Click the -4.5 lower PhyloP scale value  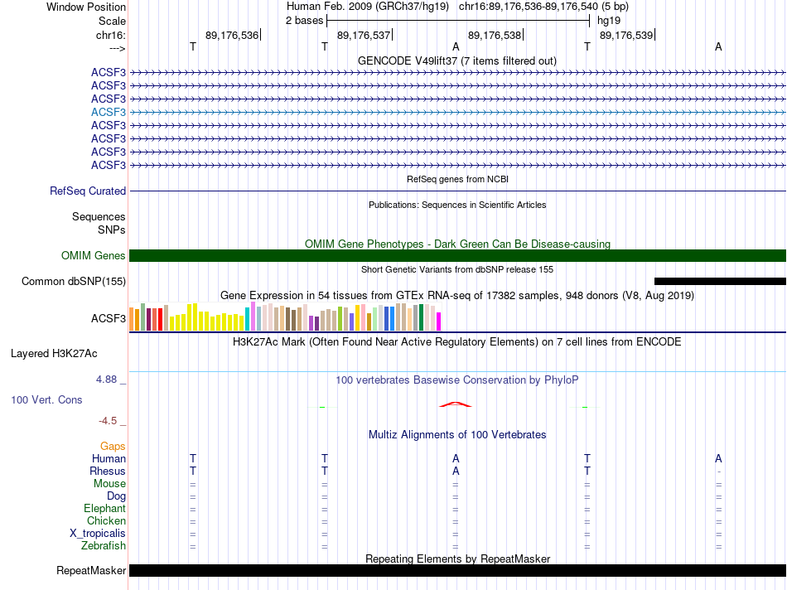[x=108, y=421]
